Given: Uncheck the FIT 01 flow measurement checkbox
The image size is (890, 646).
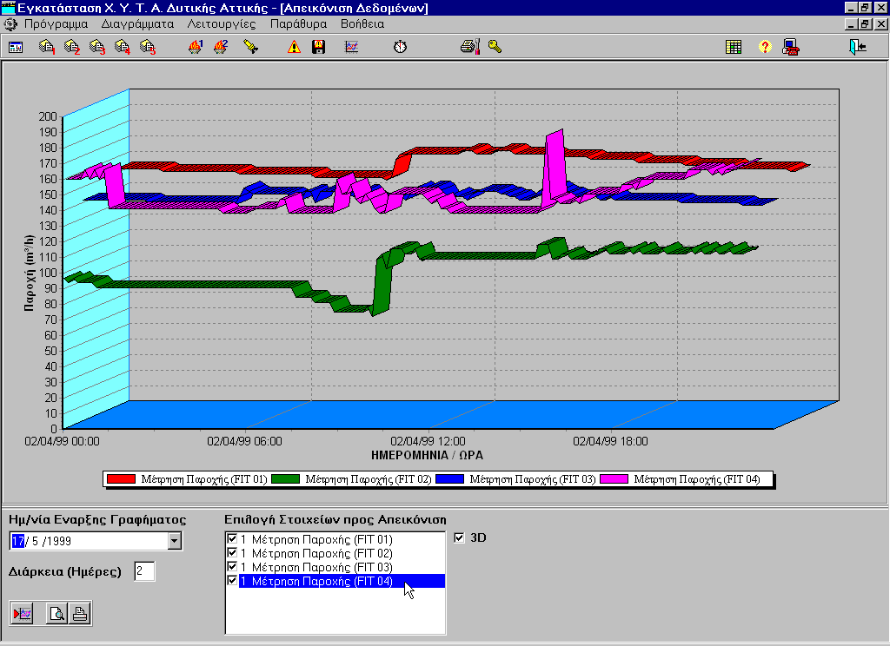Looking at the screenshot, I should 232,539.
